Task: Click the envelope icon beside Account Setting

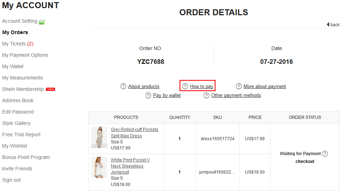Action: [x=42, y=22]
